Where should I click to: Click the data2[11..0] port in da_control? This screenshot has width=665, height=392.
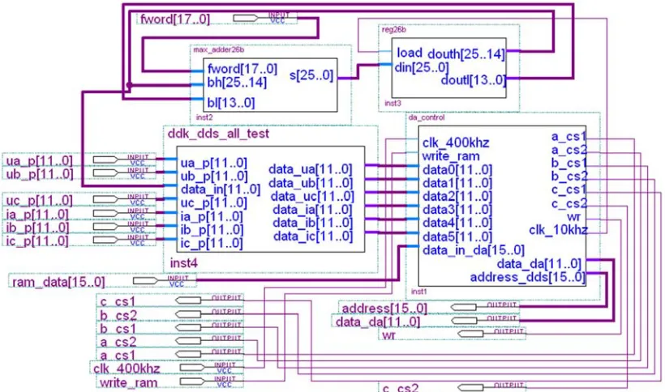coord(457,197)
